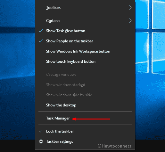Click the chevron arrow next to Cortana
Screen dimensions: 165x152
coord(130,21)
